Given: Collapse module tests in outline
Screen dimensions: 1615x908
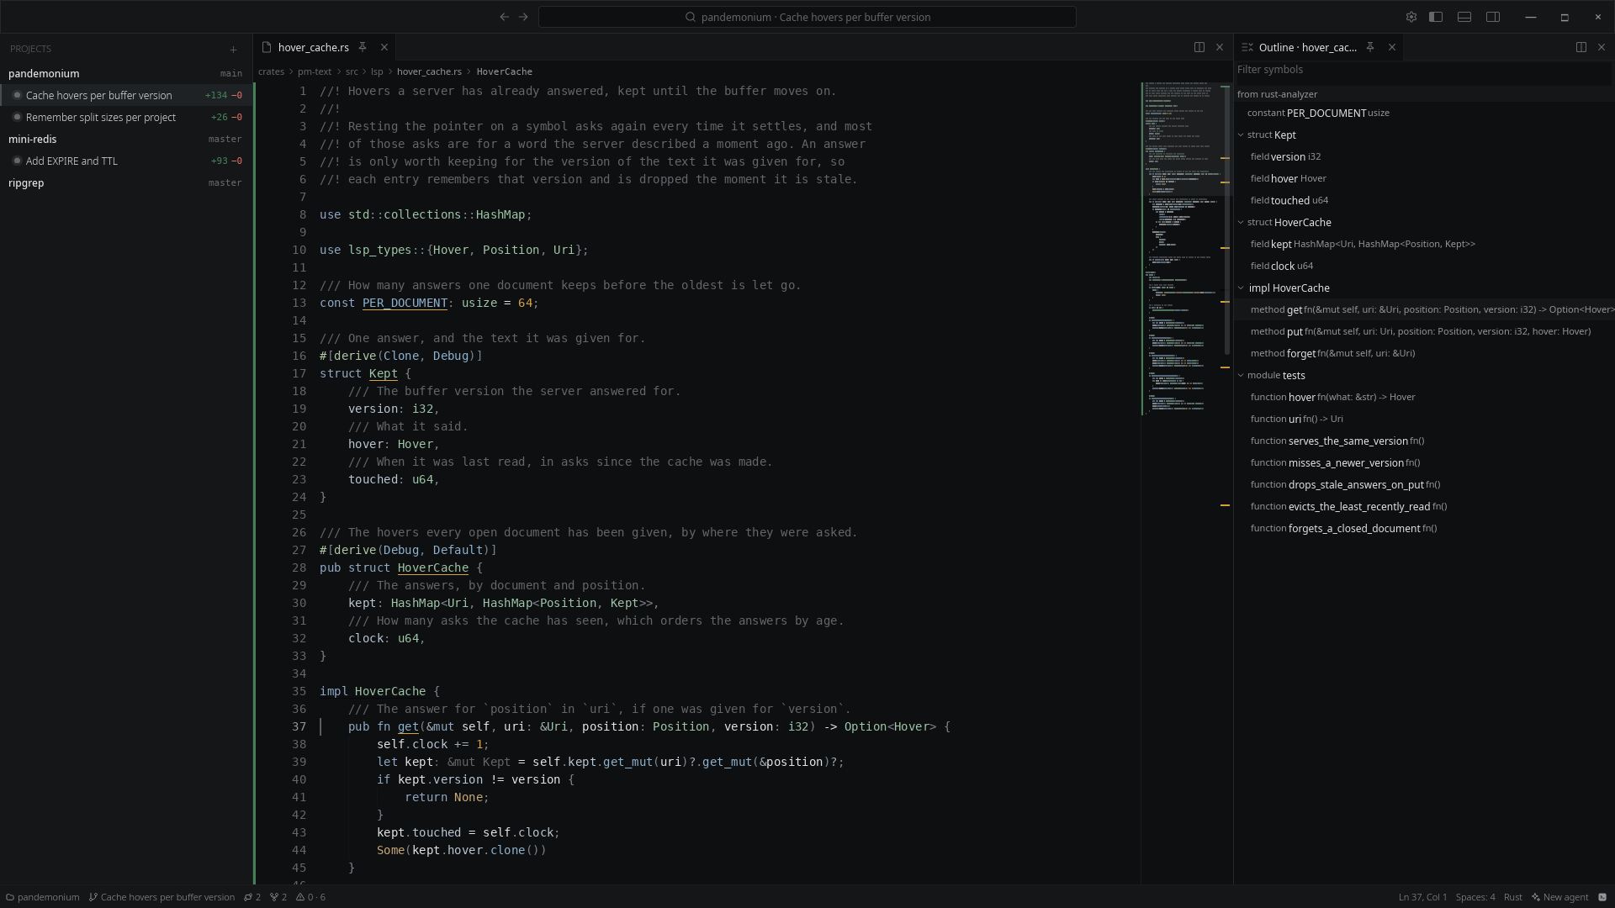Looking at the screenshot, I should 1241,375.
